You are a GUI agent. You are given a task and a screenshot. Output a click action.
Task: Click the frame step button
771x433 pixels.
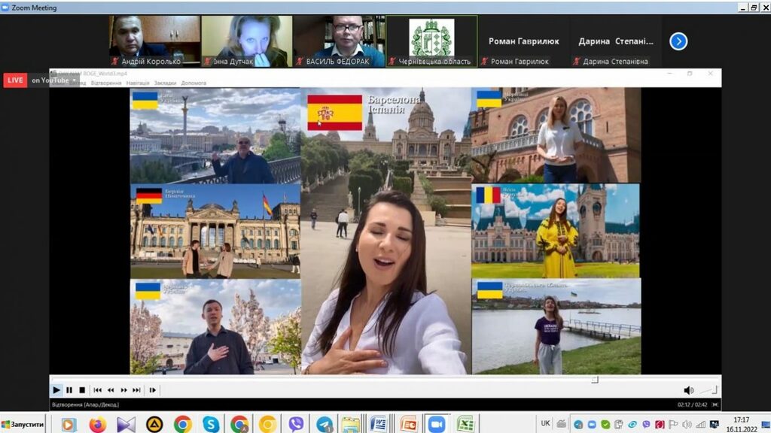pyautogui.click(x=153, y=390)
